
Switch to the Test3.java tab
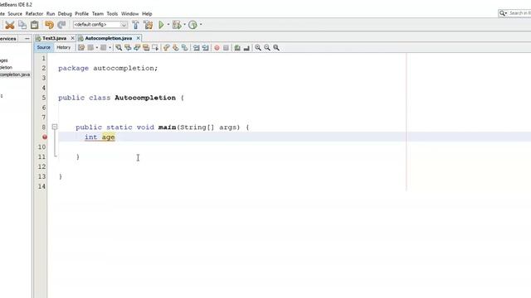click(x=54, y=38)
